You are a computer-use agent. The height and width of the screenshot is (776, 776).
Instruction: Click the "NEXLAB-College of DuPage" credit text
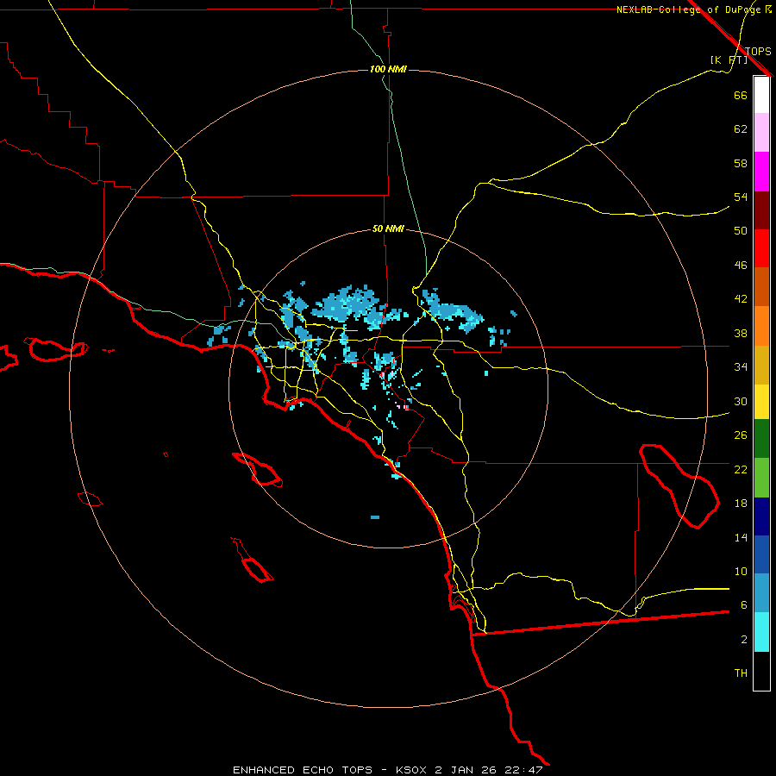coord(688,9)
